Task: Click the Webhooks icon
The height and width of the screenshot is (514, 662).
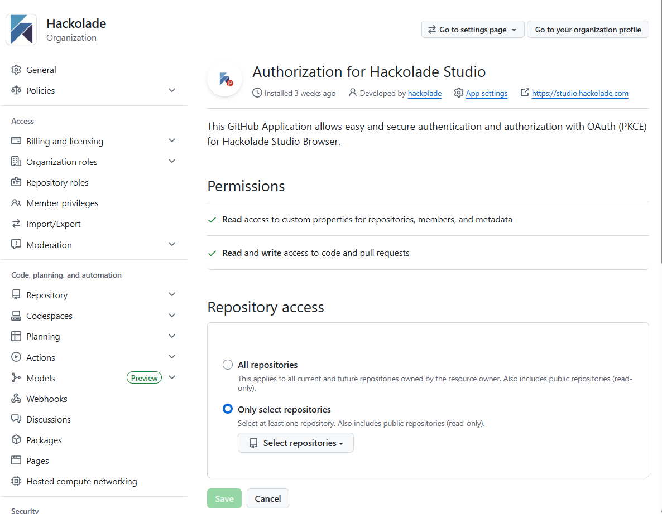Action: coord(16,399)
